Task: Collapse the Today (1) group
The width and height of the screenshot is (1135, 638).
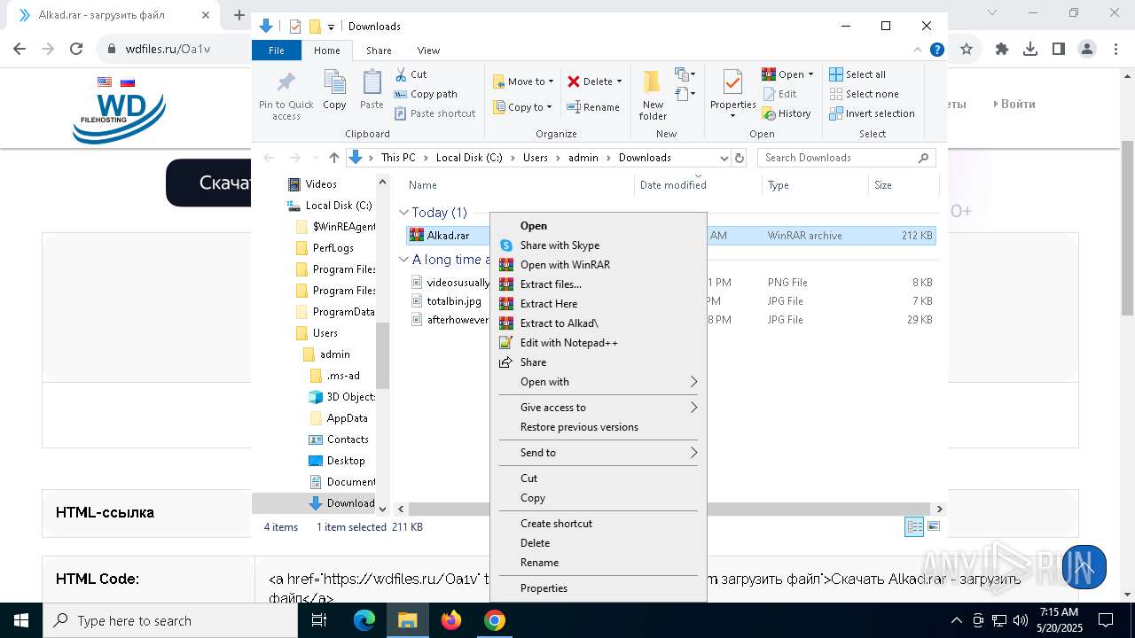Action: pyautogui.click(x=403, y=213)
